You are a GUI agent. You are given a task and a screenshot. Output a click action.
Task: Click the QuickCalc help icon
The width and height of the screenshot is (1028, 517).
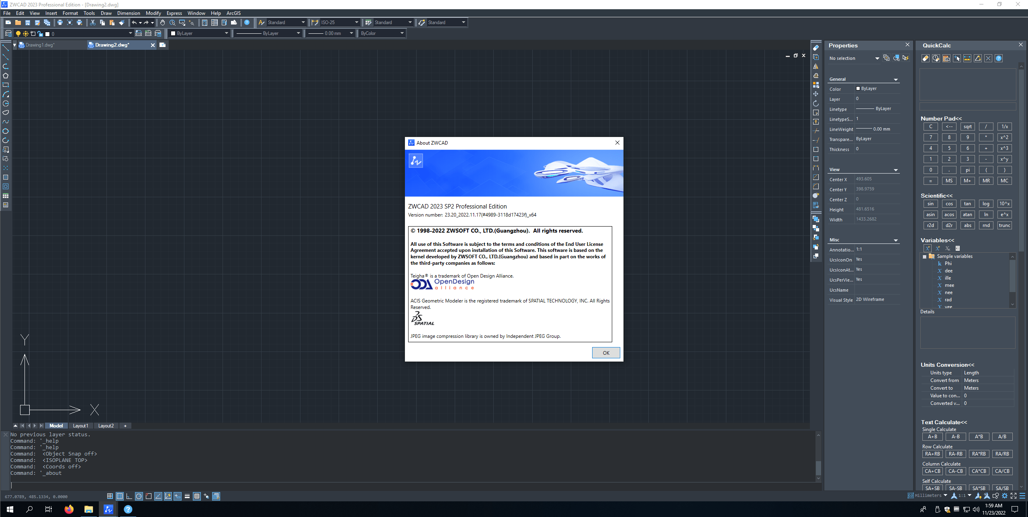pos(999,59)
